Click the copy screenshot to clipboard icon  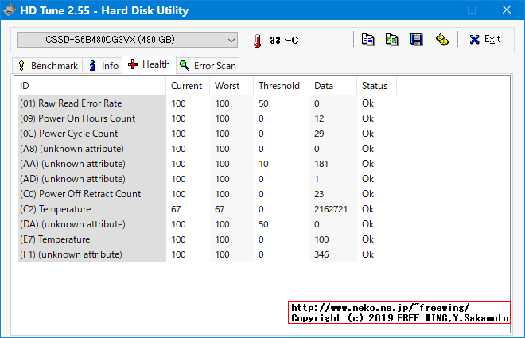(391, 40)
